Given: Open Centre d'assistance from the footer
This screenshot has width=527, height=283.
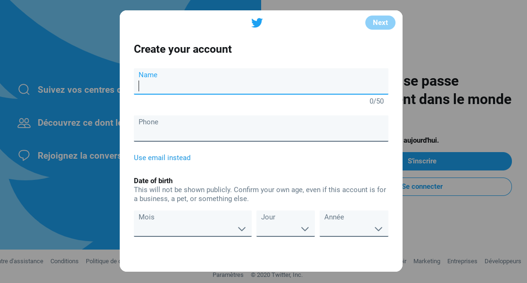Looking at the screenshot, I should click(x=22, y=261).
